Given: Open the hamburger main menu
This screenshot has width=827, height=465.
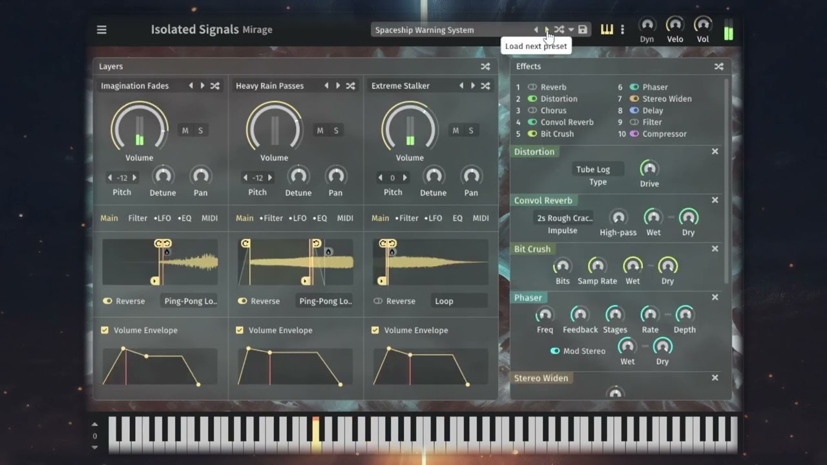Looking at the screenshot, I should tap(101, 30).
